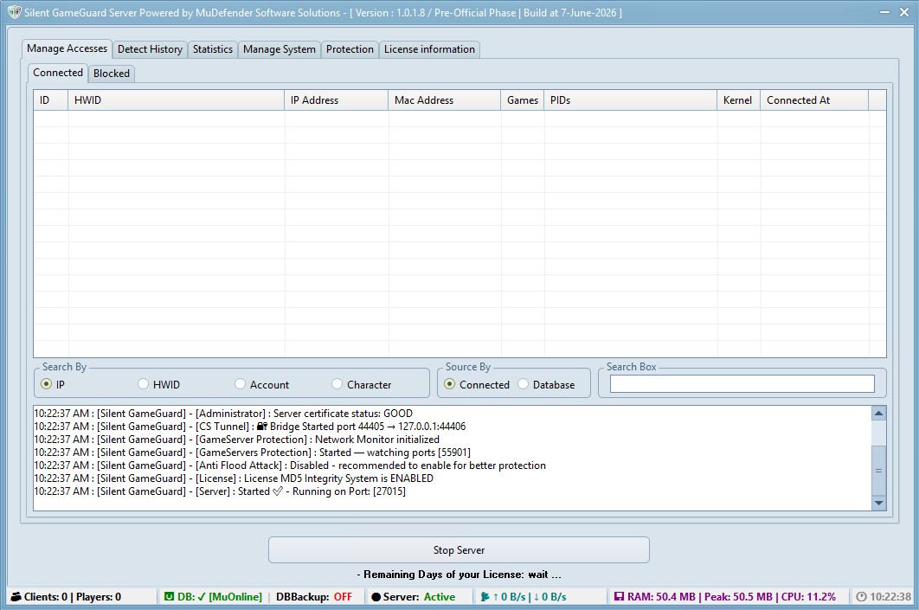This screenshot has height=610, width=919.
Task: Select the HWID search radio button
Action: 143,384
